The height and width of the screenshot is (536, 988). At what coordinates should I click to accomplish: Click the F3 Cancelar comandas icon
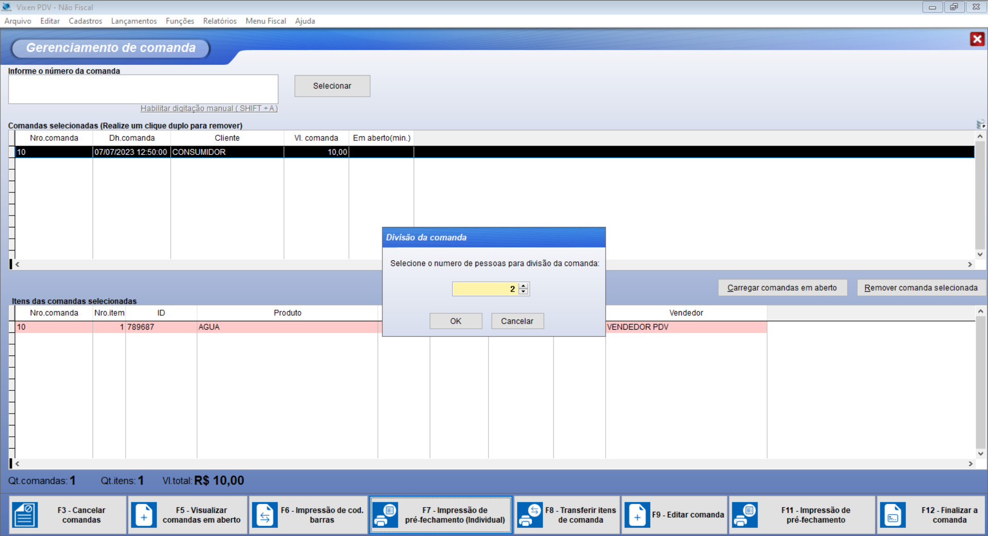pos(25,515)
